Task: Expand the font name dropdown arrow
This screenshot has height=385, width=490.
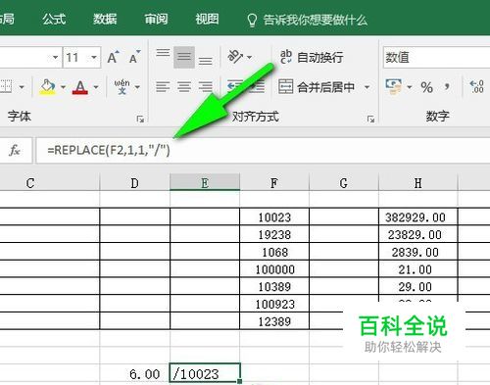Action: 55,58
